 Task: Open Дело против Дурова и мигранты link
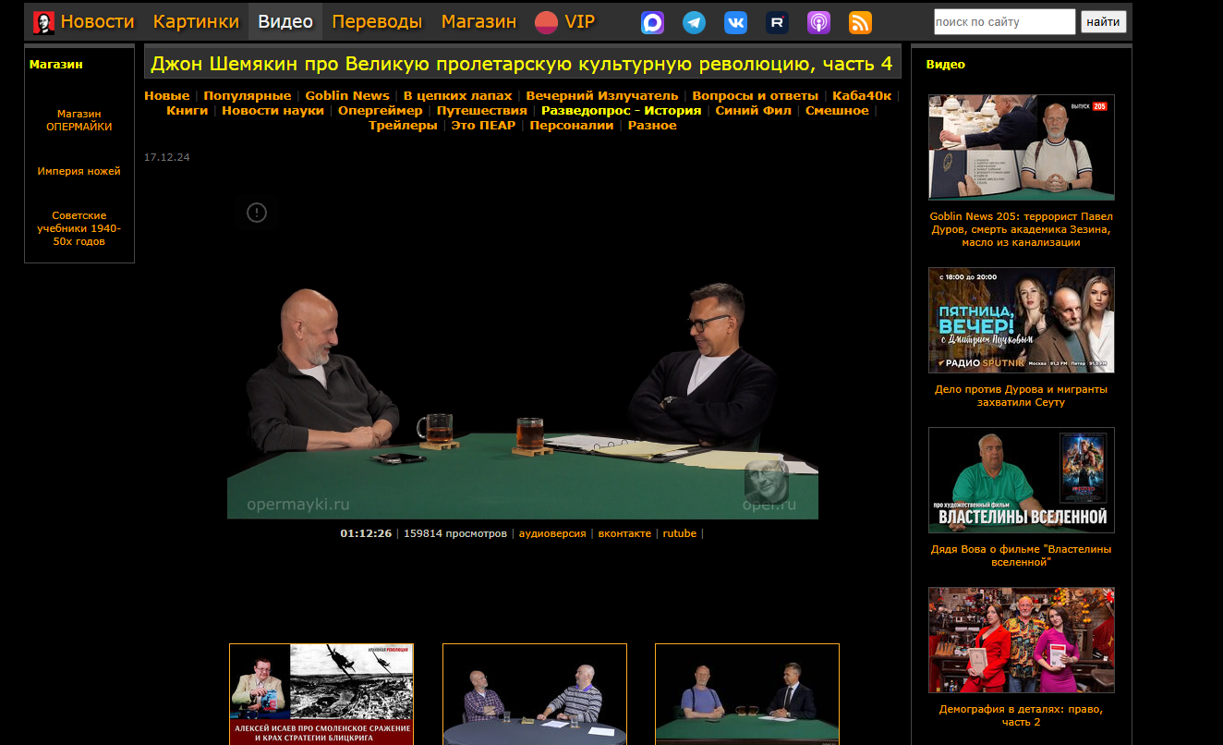click(1022, 396)
